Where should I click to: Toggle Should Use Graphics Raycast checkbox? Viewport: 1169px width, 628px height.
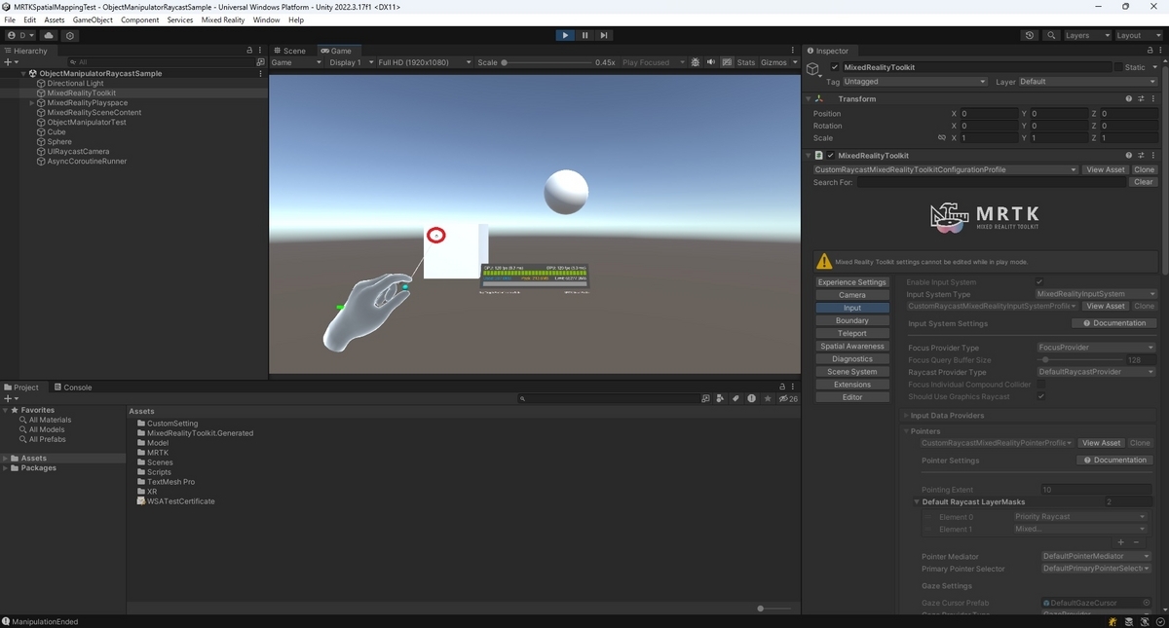1040,397
